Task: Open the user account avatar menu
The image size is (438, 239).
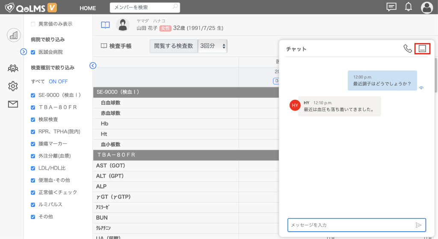Action: click(426, 7)
